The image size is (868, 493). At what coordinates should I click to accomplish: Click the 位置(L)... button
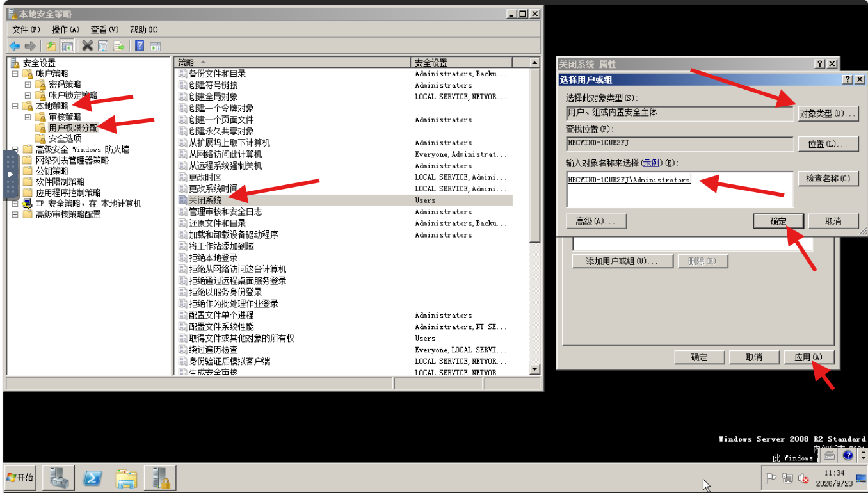[828, 144]
